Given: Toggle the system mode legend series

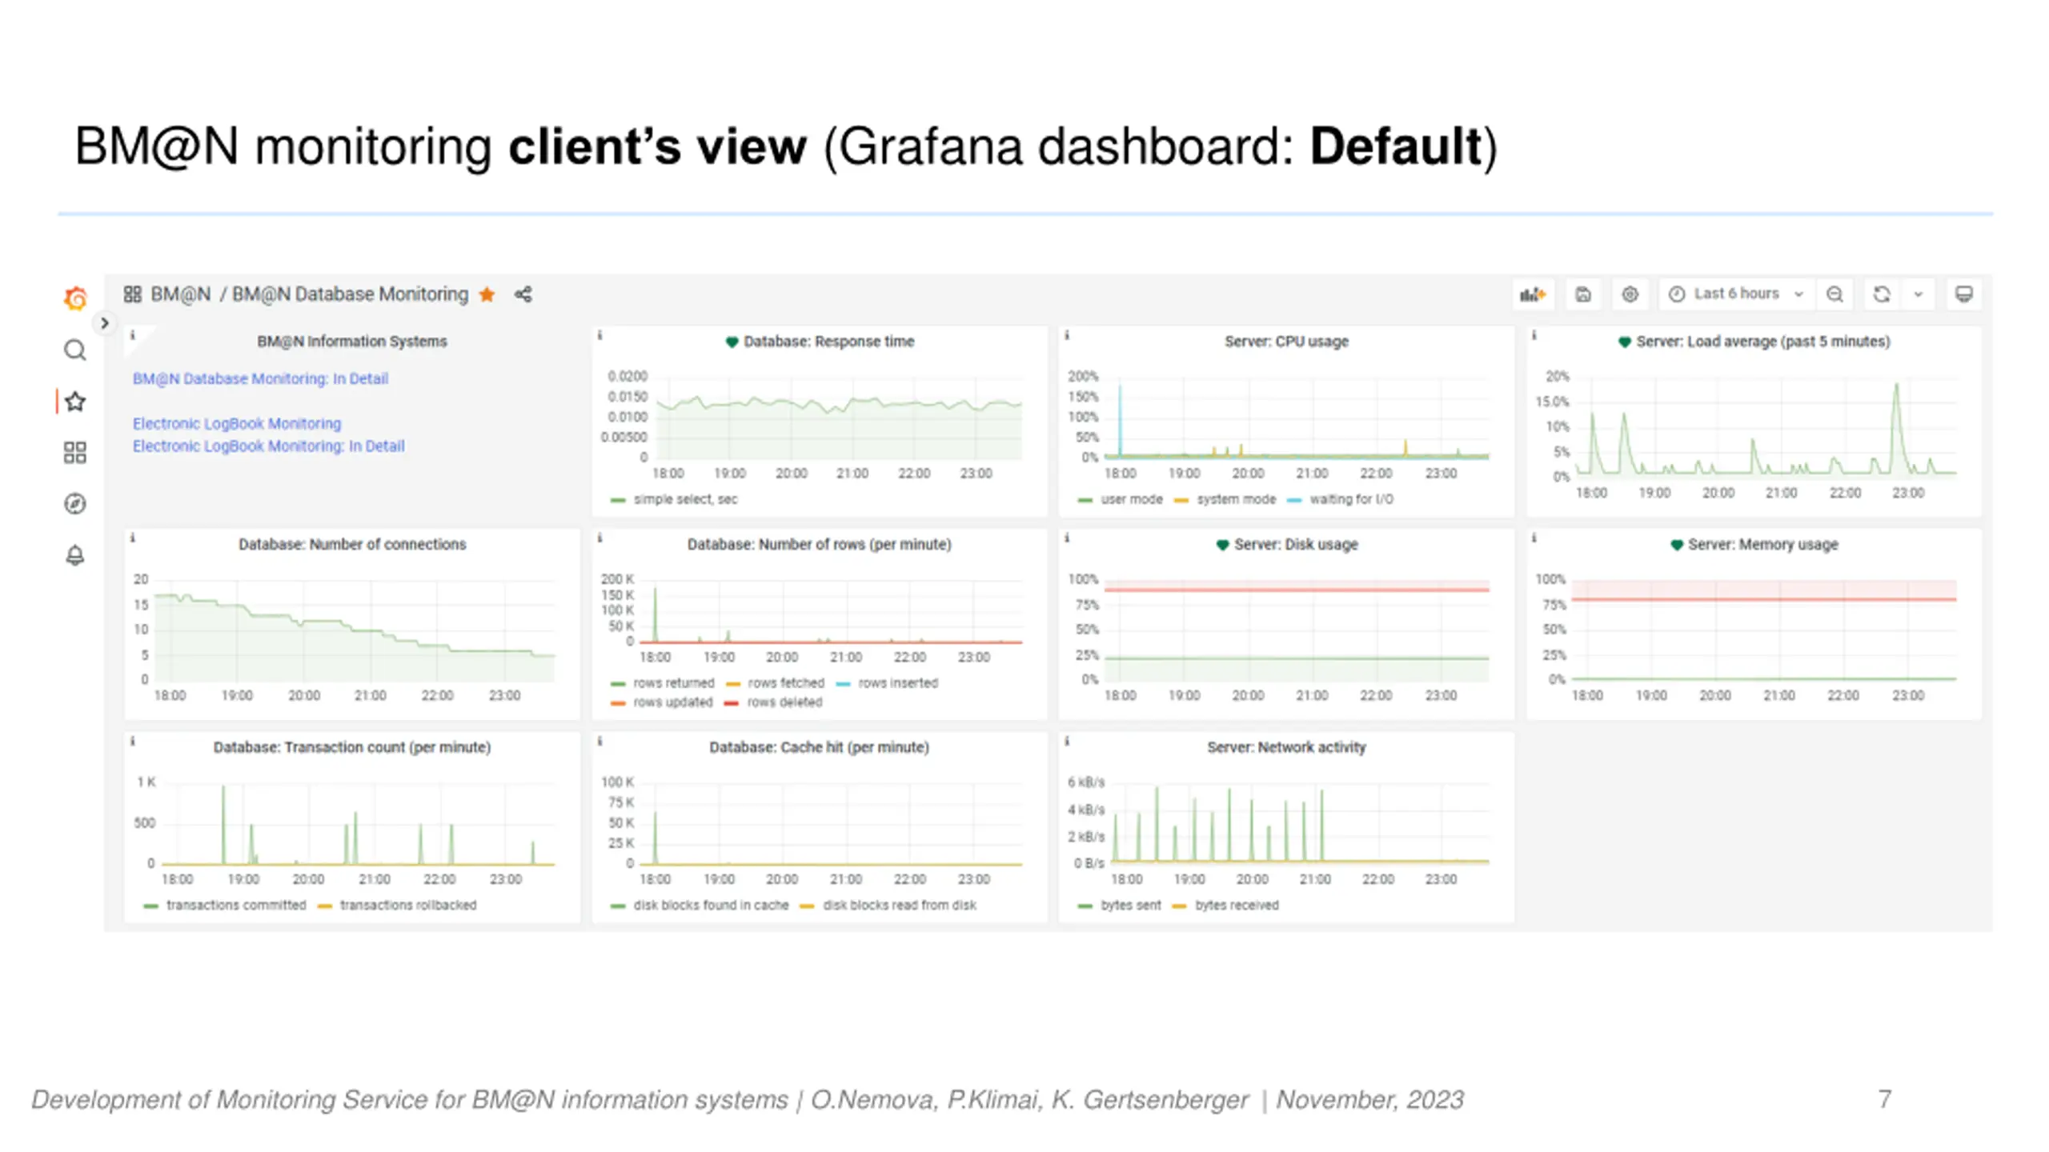Looking at the screenshot, I should 1236,499.
